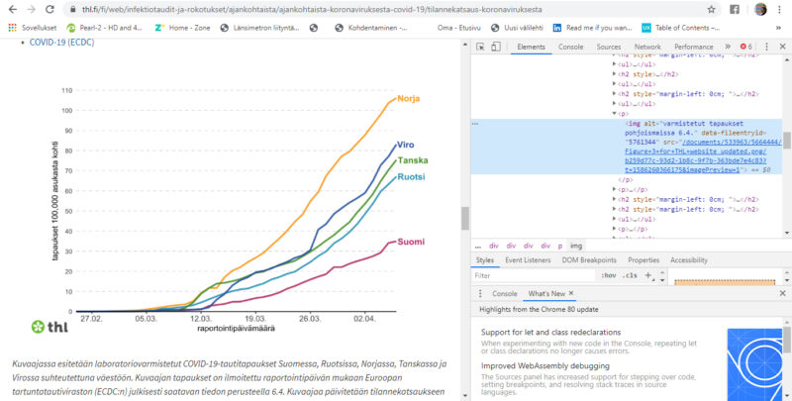
Task: Toggle the device toolbar icon
Action: [497, 47]
